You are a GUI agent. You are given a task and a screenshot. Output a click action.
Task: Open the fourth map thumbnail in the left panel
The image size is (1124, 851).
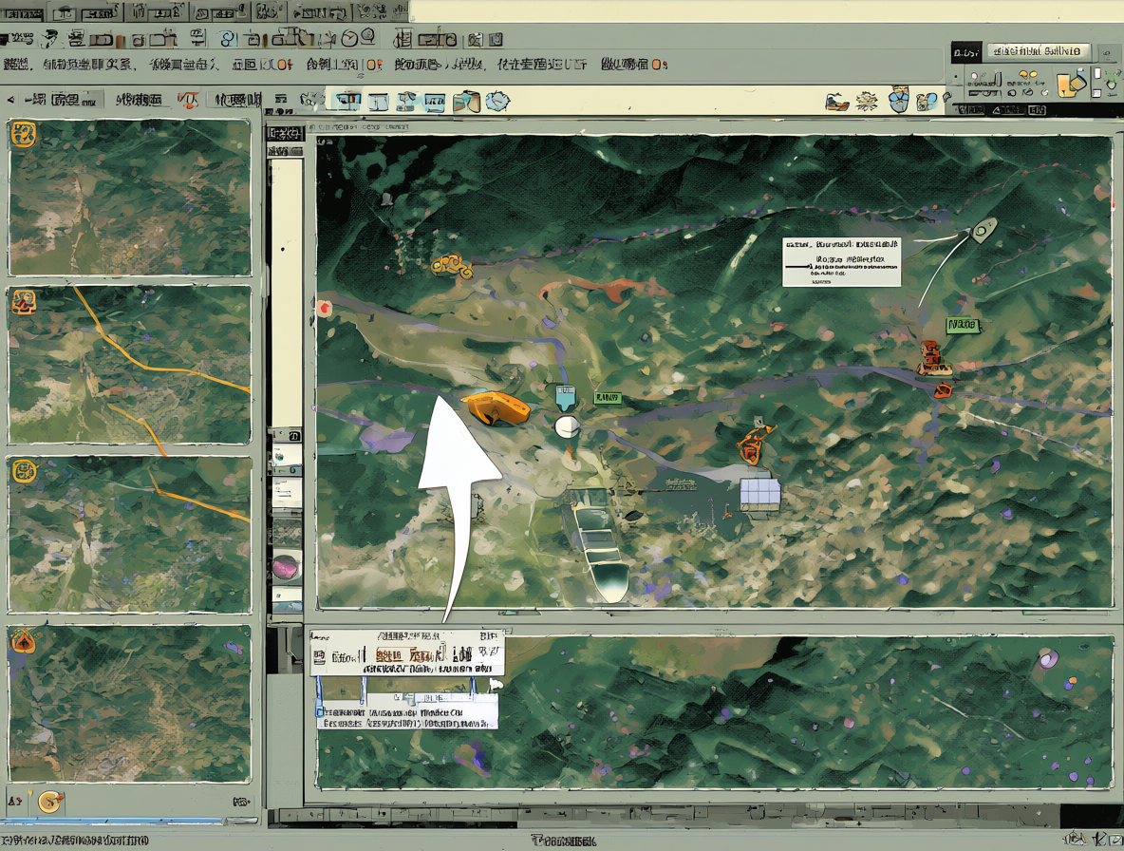tap(130, 704)
